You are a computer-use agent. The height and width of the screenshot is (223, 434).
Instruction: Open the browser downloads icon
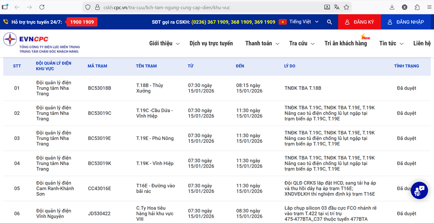click(392, 7)
